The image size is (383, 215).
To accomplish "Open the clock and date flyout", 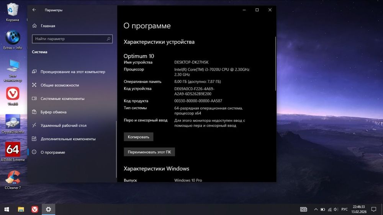I will (x=359, y=209).
